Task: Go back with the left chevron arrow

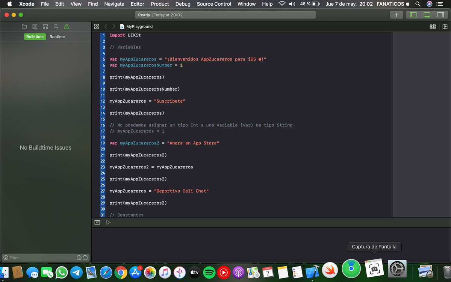Action: 106,26
